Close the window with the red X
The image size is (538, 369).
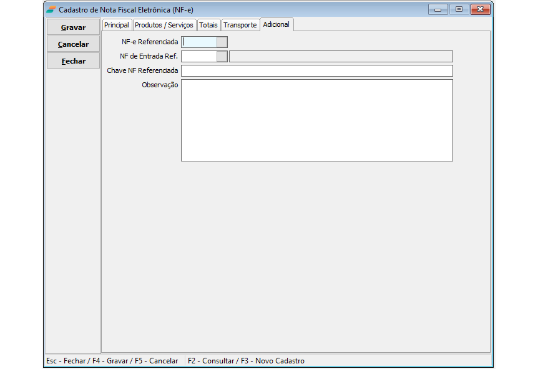pos(481,9)
